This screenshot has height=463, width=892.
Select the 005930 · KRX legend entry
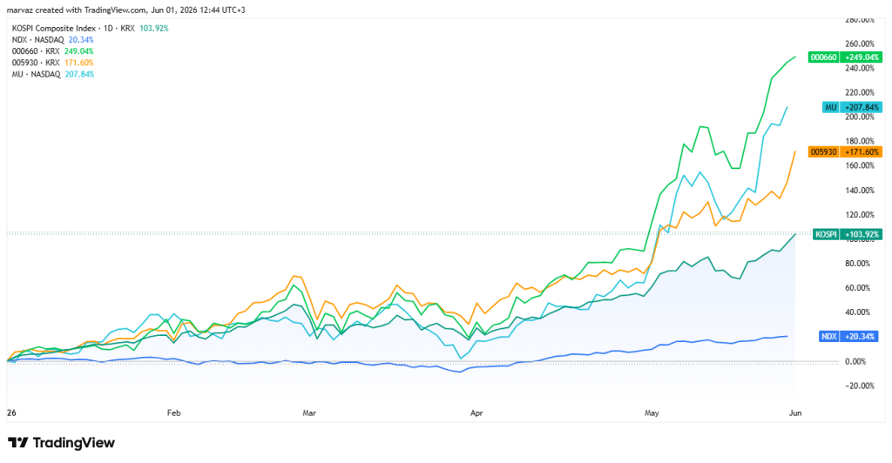tap(53, 63)
